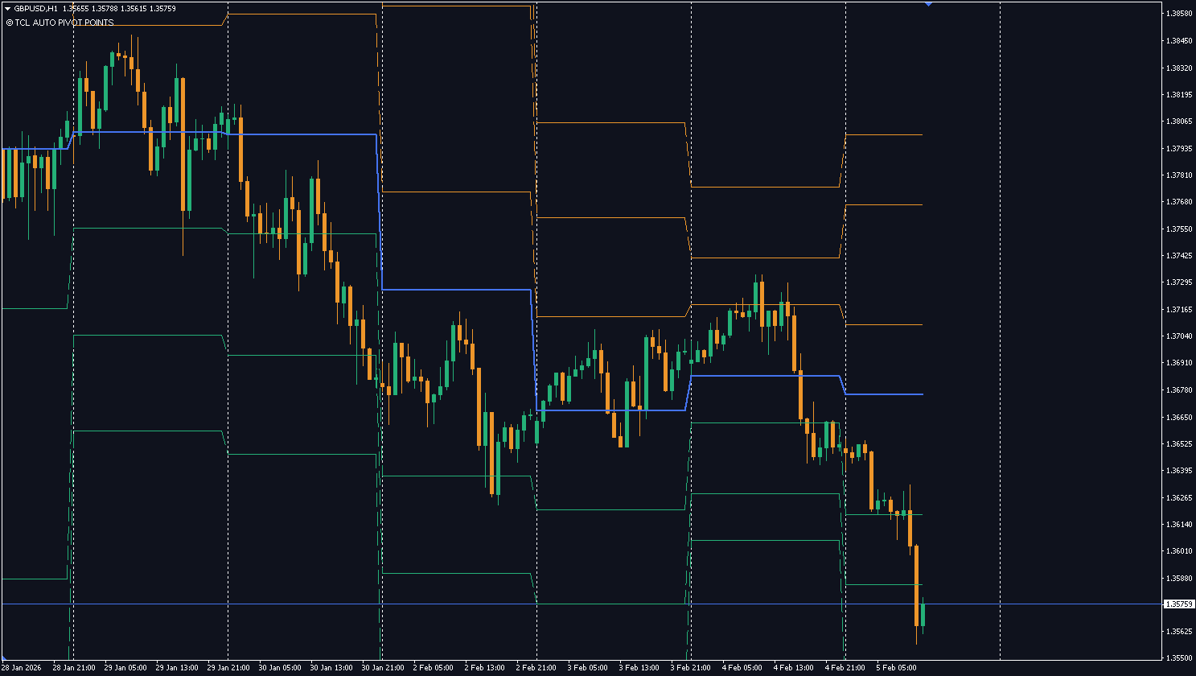Click the blue chart shift triangle at top
The image size is (1196, 676).
(928, 4)
